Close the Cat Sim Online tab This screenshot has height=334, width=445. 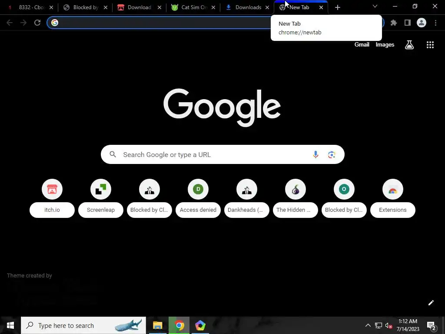(x=213, y=8)
